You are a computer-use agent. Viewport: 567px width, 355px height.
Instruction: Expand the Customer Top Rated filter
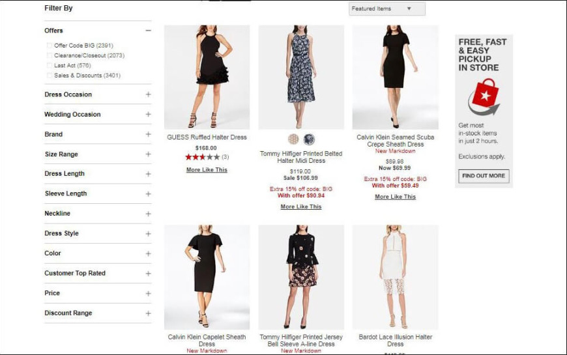tap(148, 274)
